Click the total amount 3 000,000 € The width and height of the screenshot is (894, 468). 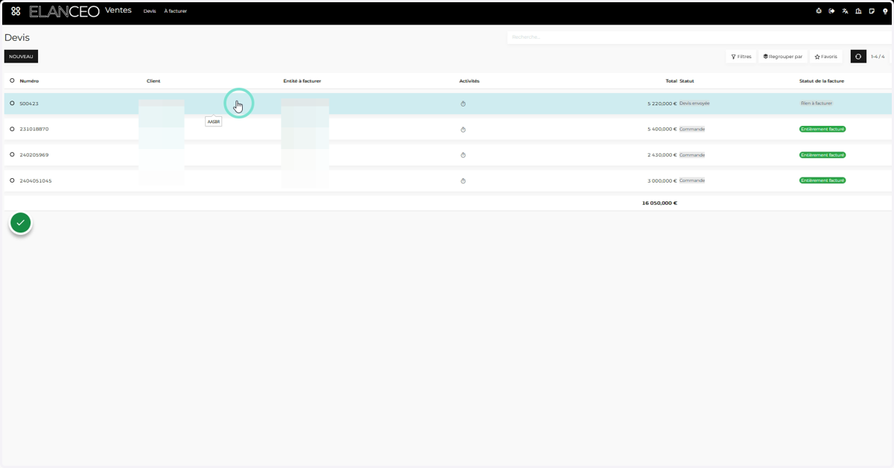662,181
